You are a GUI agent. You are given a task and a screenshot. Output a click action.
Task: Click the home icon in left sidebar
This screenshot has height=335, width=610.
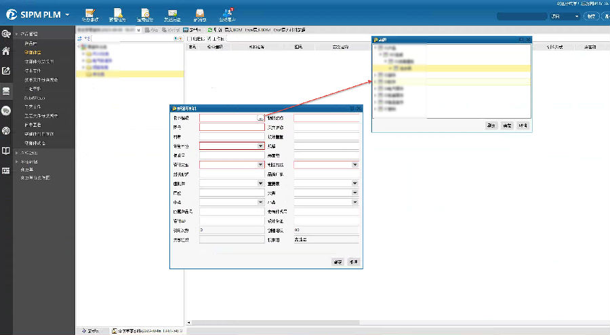[6, 51]
